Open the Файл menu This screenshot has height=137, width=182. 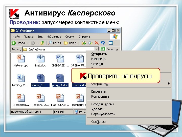[x=16, y=37]
